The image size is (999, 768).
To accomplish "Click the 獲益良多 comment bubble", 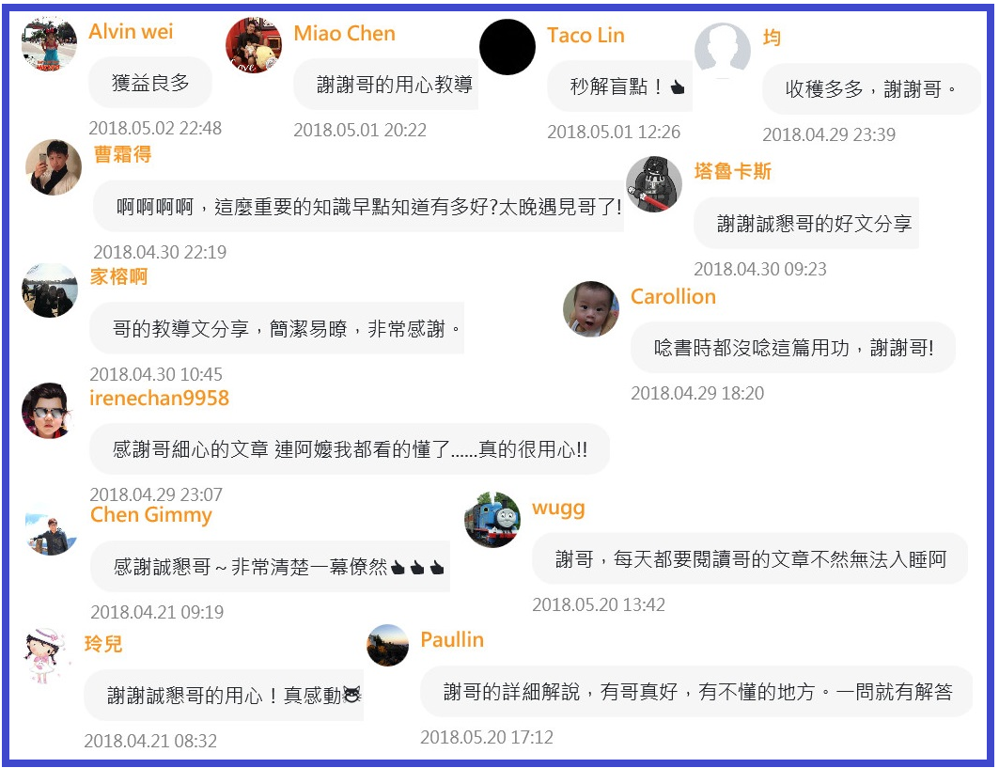I will 150,82.
